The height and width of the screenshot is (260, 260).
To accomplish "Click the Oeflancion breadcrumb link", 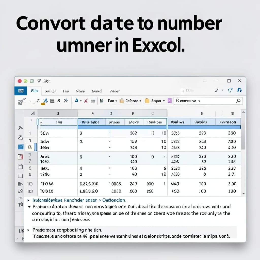I will 114,200.
